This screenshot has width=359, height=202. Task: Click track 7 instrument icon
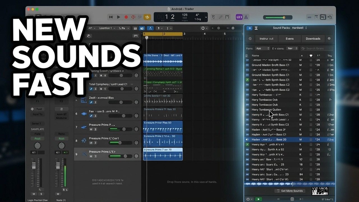click(84, 127)
